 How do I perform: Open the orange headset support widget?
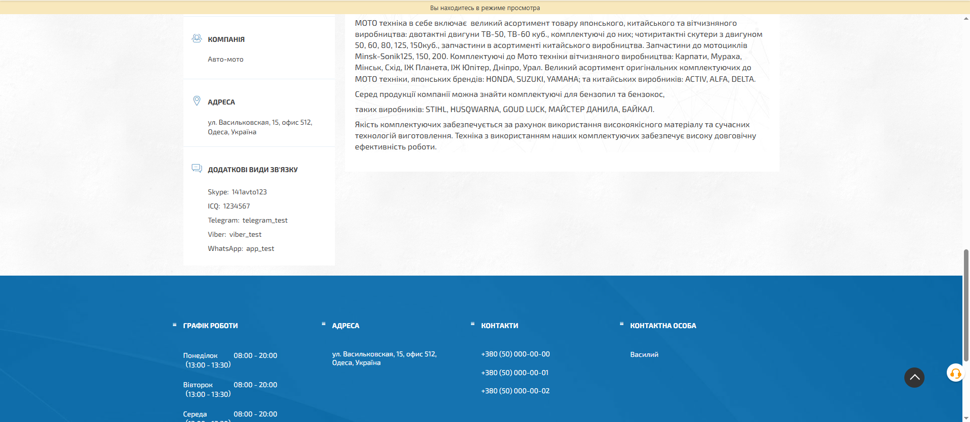coord(955,373)
